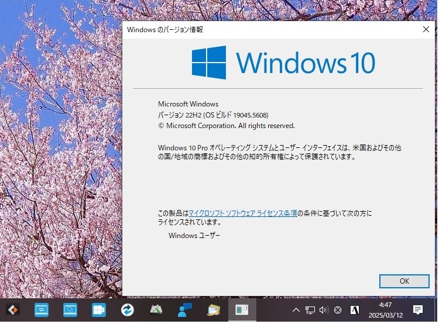439x324 pixels.
Task: Click the gray circled X tray icon
Action: [x=339, y=311]
